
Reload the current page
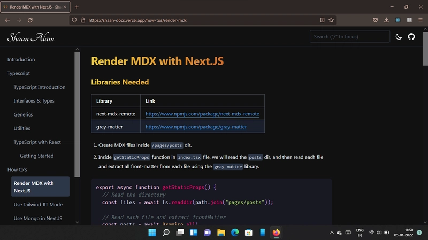30,20
